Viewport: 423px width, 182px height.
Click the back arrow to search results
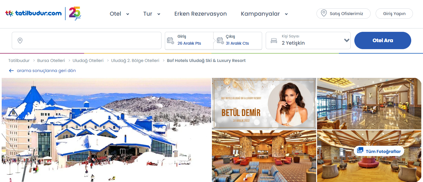11,71
